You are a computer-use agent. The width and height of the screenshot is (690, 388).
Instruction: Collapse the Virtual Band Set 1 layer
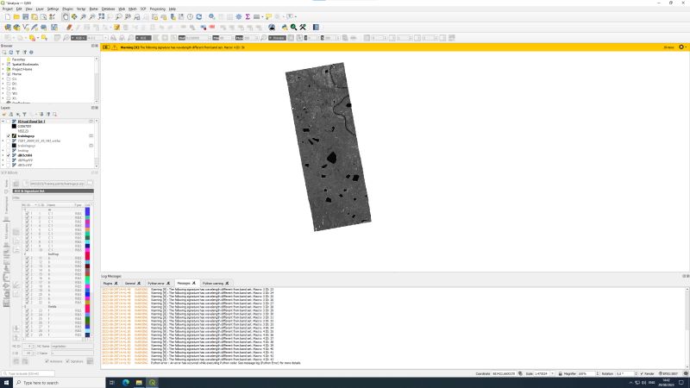(x=3, y=122)
